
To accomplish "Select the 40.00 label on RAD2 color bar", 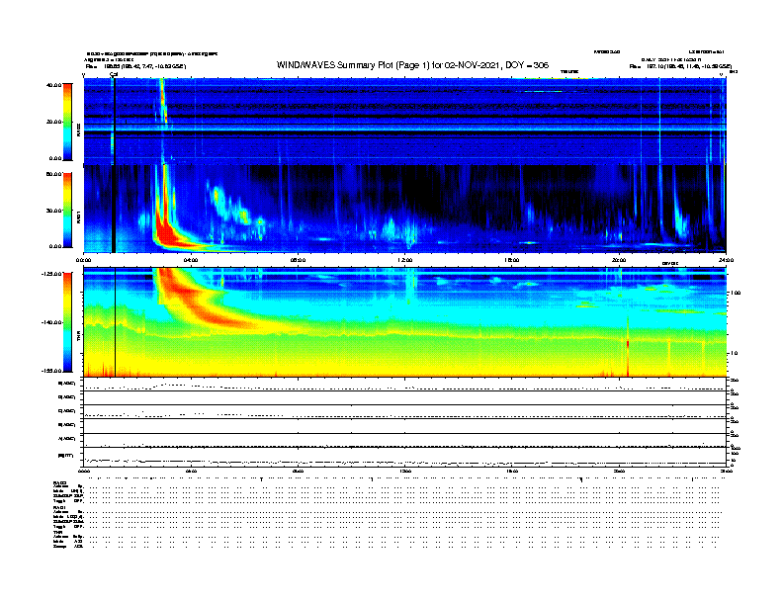I will point(54,85).
